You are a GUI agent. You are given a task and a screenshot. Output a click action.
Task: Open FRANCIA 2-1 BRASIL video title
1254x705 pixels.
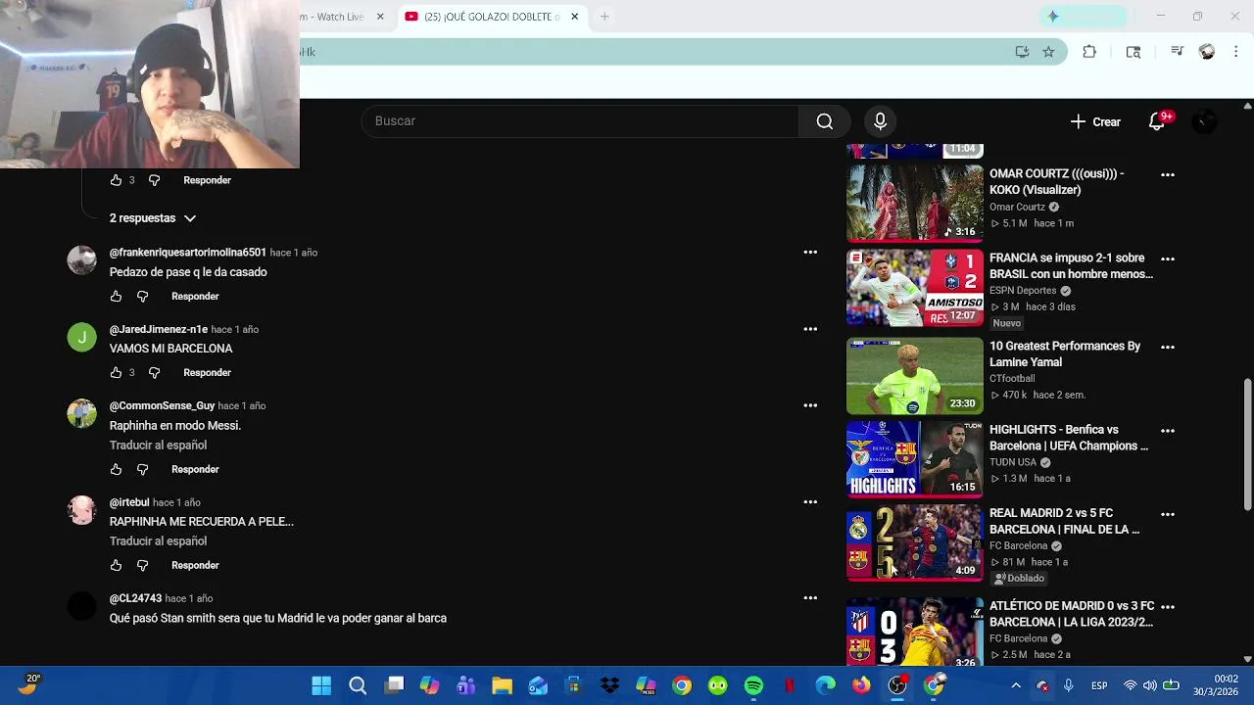coord(1071,266)
